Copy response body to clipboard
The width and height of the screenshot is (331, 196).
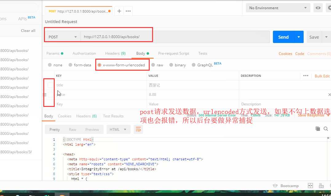click(318, 129)
